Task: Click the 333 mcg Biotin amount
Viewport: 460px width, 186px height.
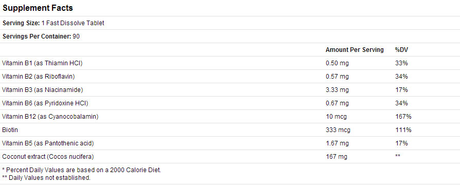Action: pos(338,130)
